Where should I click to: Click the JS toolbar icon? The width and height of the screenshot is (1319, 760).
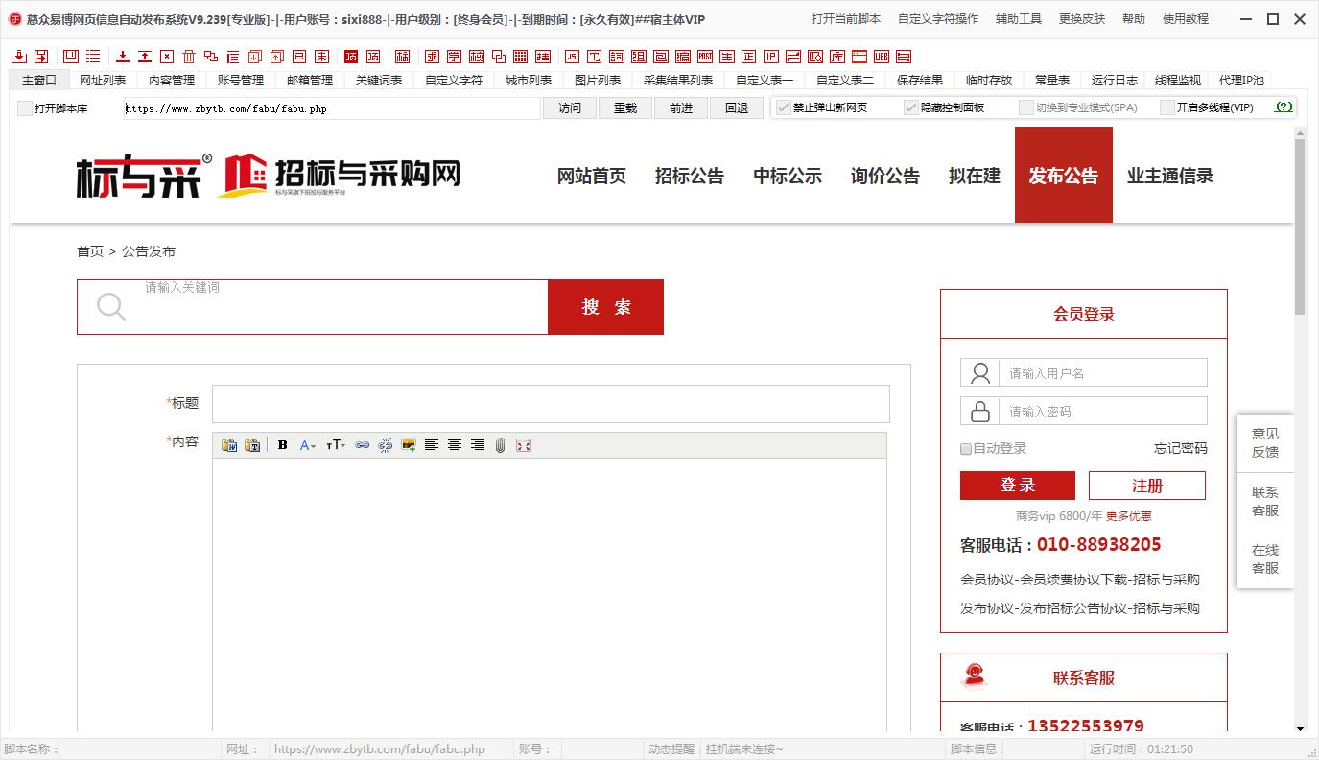pyautogui.click(x=572, y=57)
